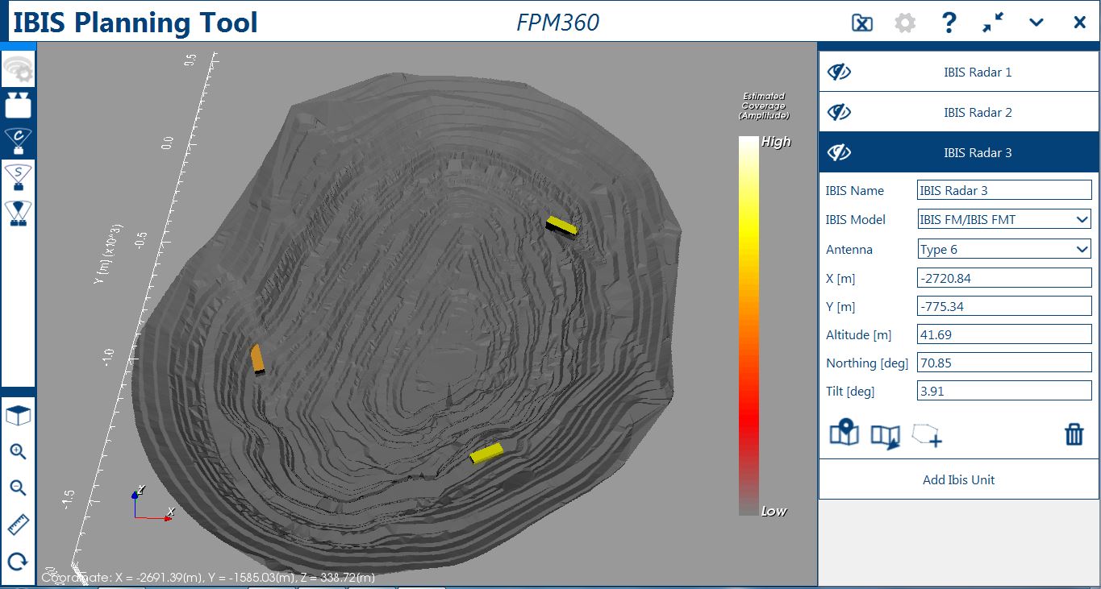Click the 'Antenna' field label
The image size is (1101, 589).
tap(849, 249)
